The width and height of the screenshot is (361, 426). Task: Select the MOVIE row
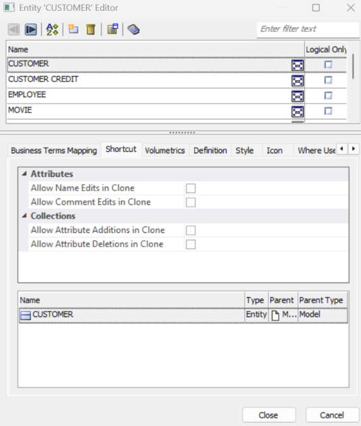177,111
